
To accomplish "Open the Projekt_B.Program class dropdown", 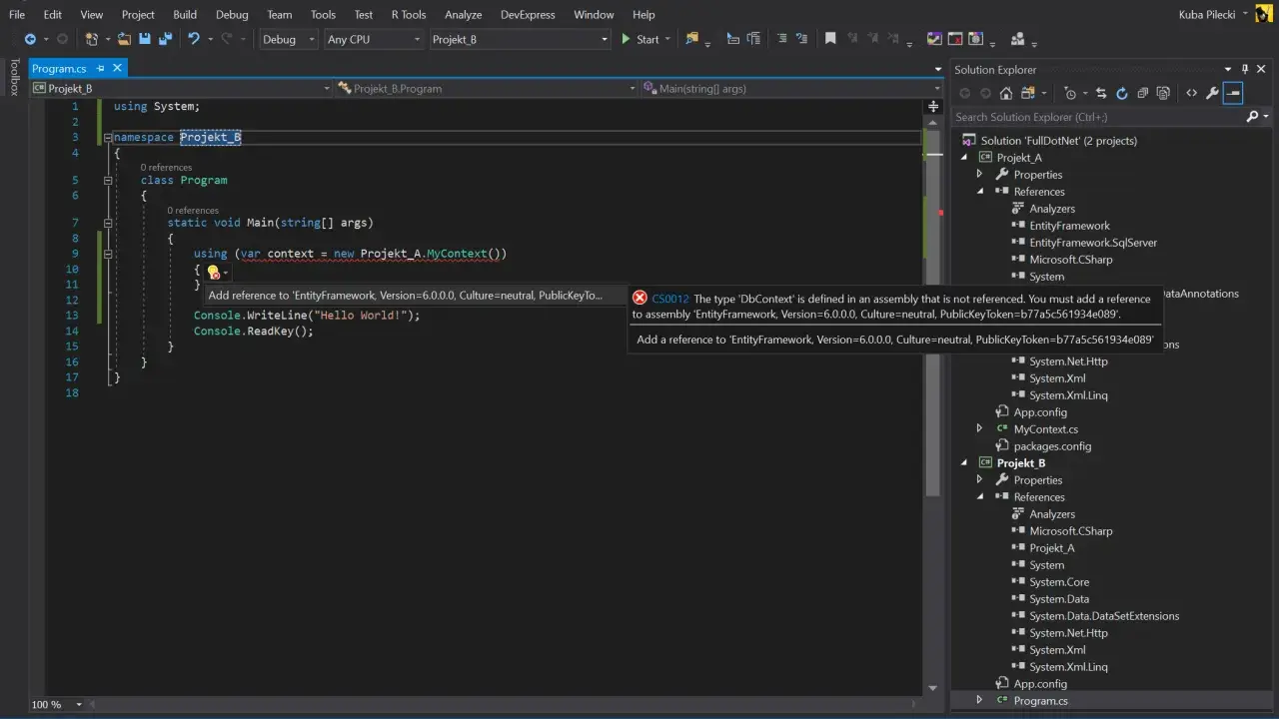I will tap(488, 88).
